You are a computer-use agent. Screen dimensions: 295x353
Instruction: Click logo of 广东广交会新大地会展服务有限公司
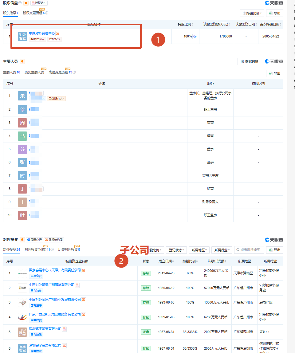(22, 317)
